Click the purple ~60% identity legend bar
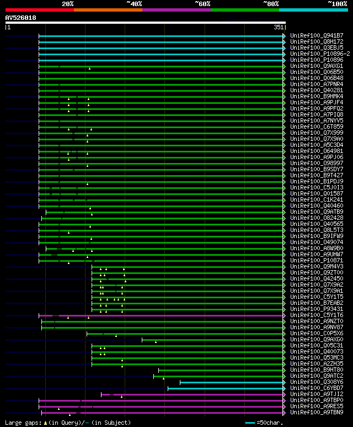 176,10
